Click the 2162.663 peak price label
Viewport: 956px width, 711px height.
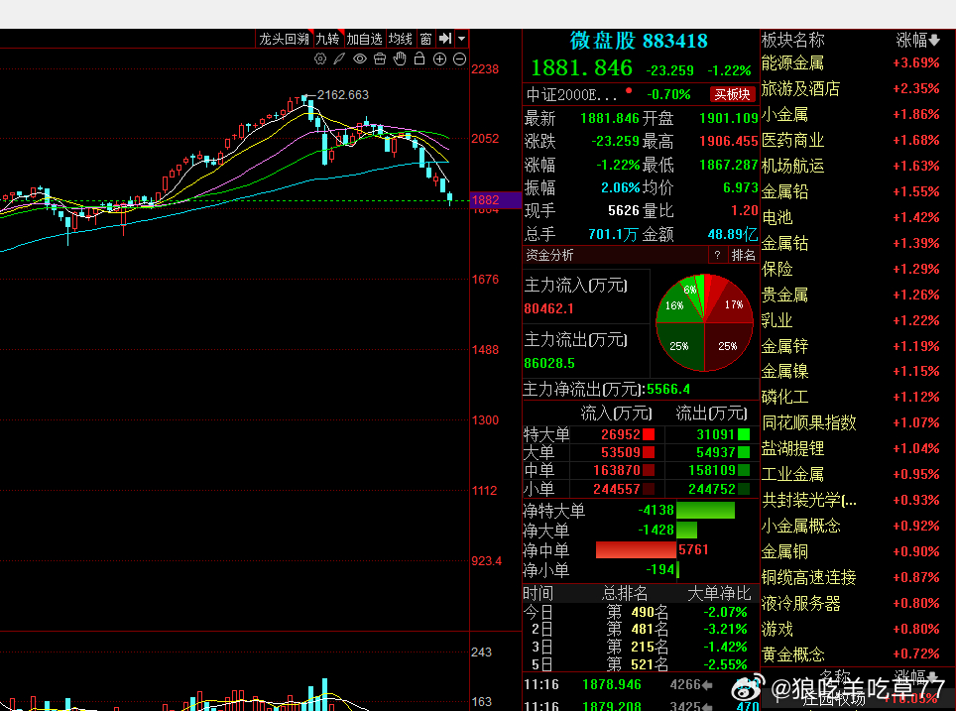(x=343, y=95)
